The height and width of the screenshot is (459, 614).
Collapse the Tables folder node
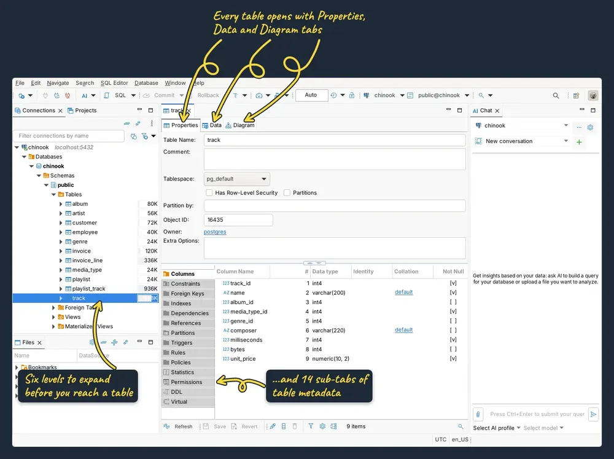tap(53, 194)
